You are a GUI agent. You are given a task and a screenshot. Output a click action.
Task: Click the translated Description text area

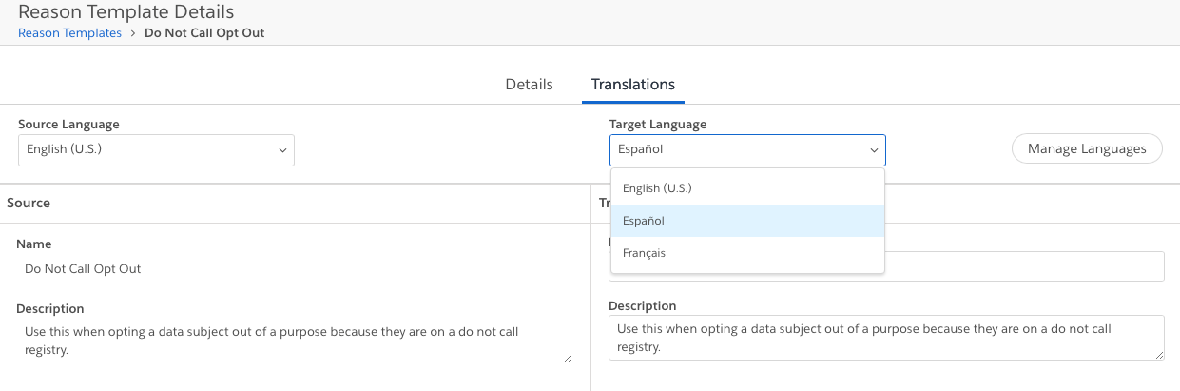(x=886, y=338)
